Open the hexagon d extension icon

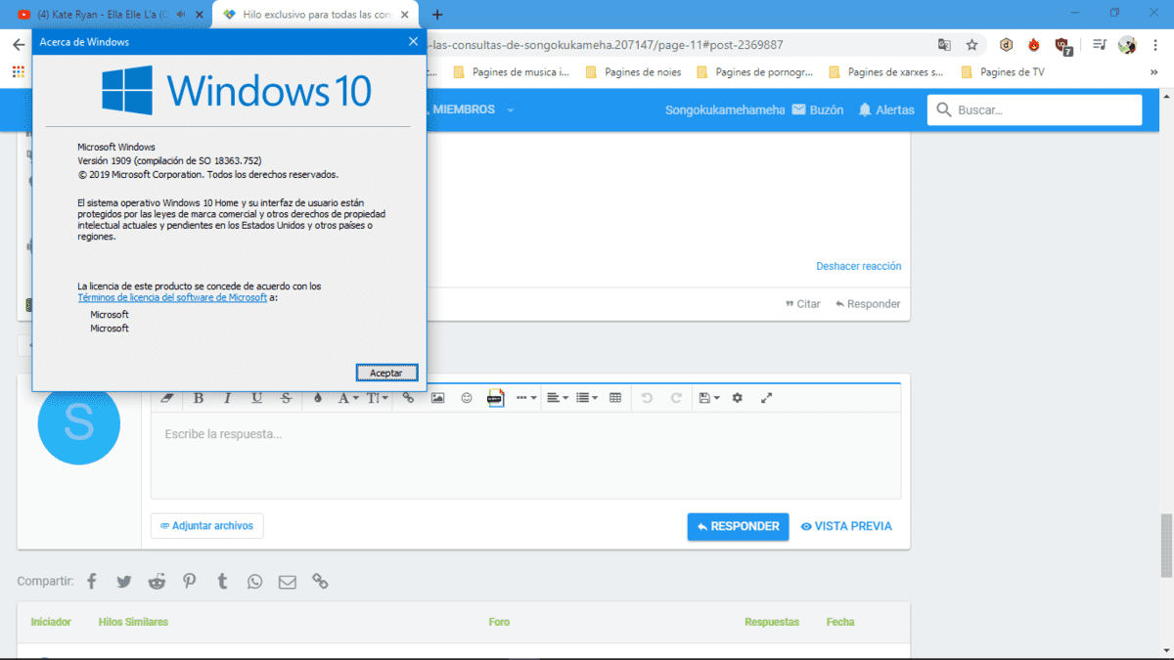pyautogui.click(x=1006, y=45)
